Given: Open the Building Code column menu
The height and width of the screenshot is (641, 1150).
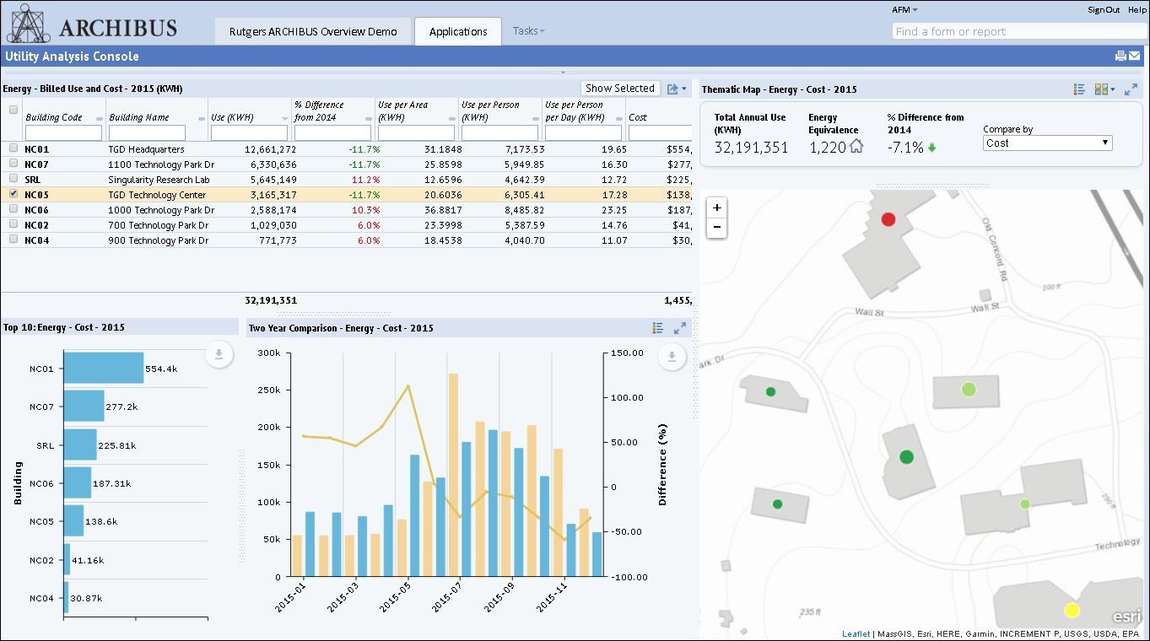Looking at the screenshot, I should click(100, 119).
